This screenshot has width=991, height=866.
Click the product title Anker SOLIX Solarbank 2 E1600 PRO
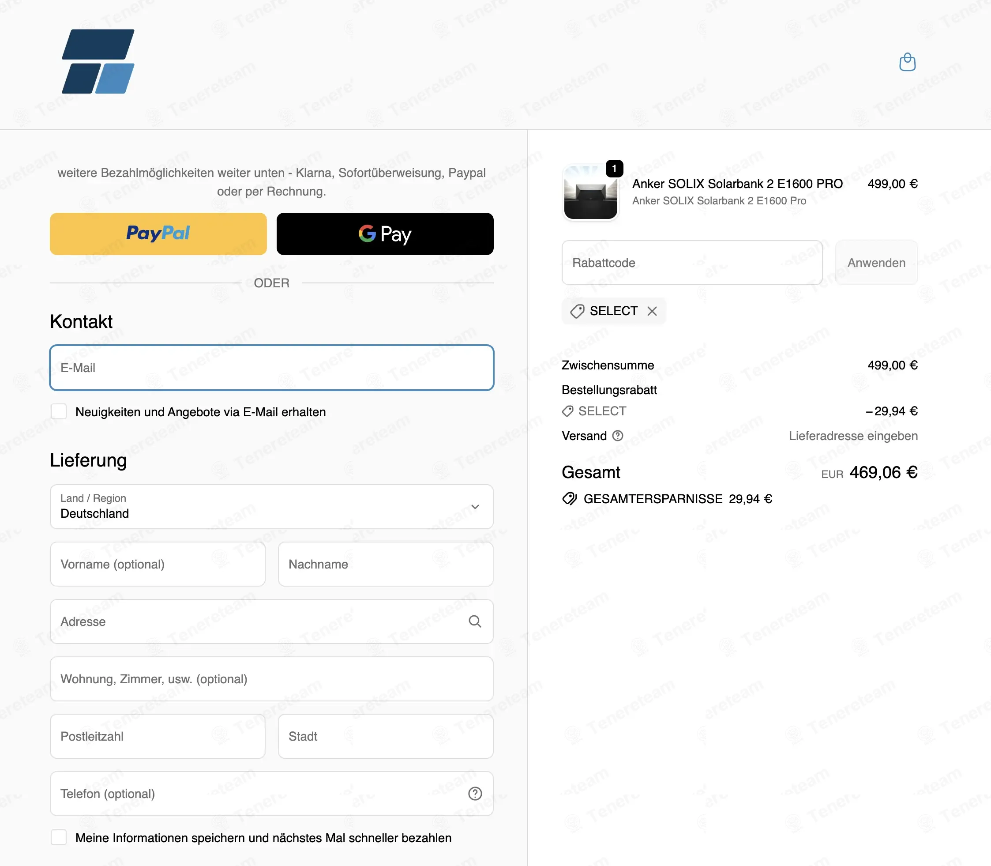(737, 184)
